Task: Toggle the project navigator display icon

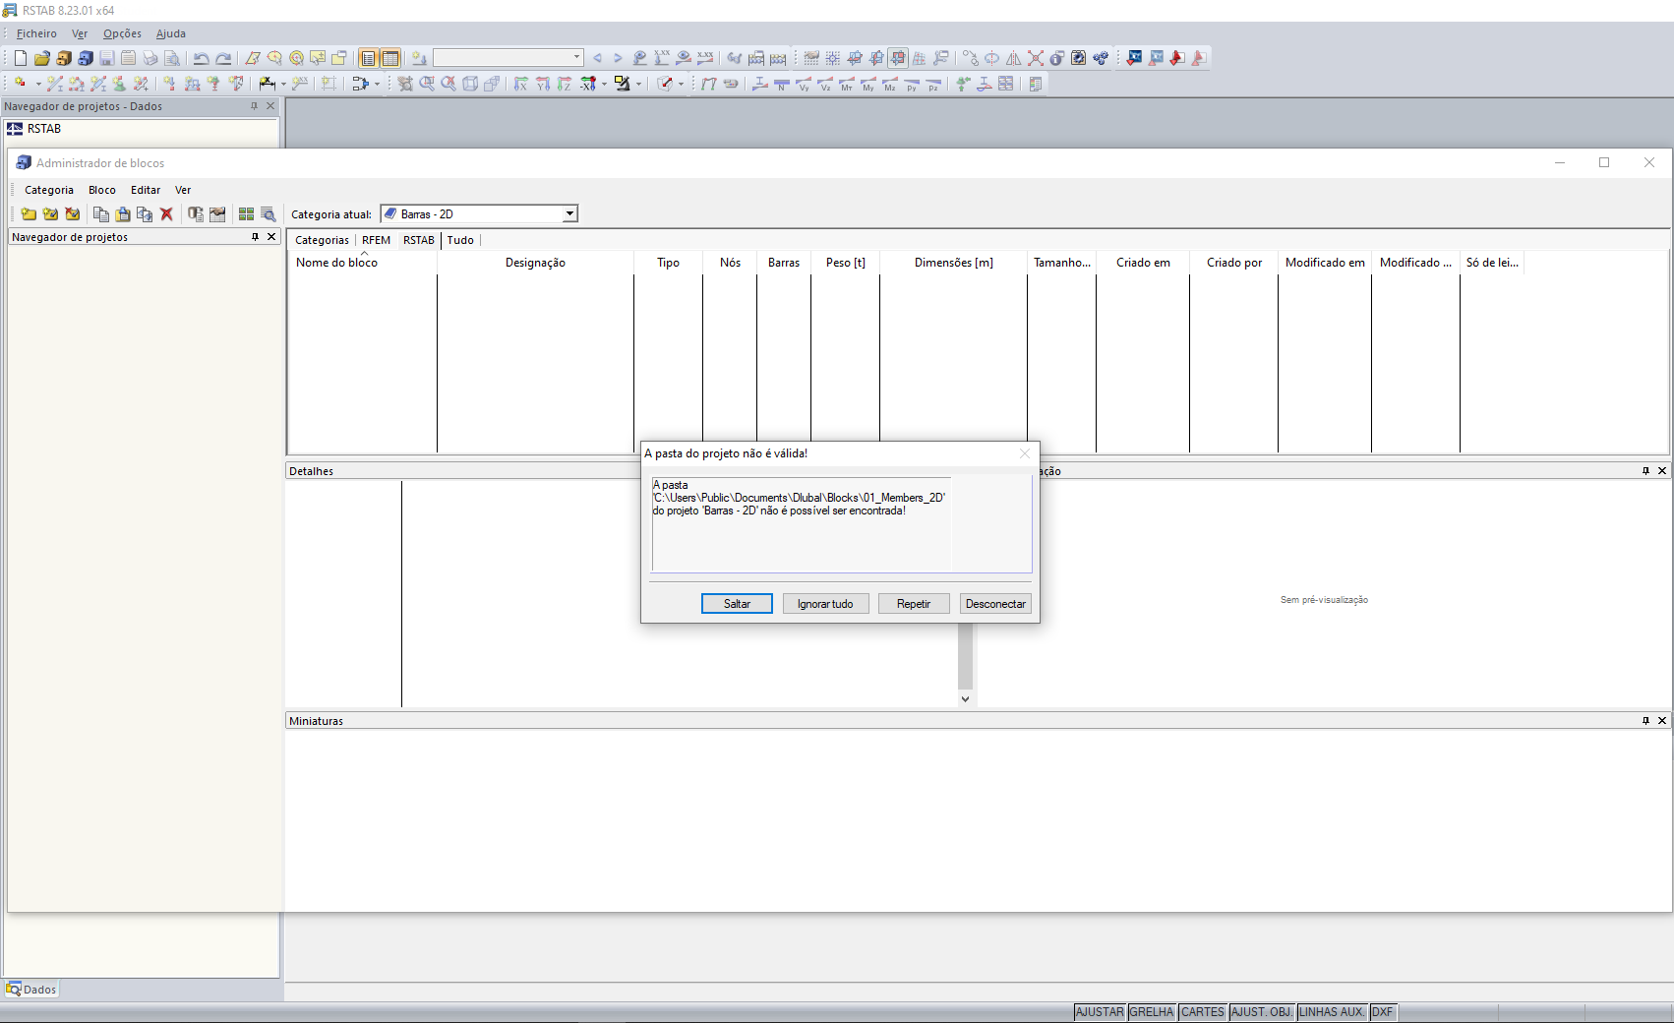Action: (368, 58)
